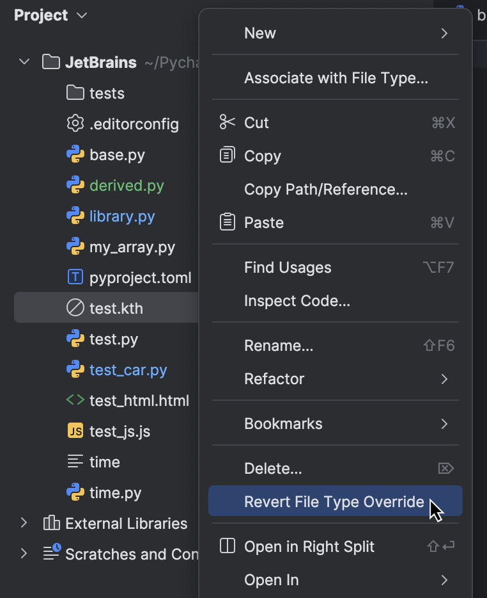
Task: Select the pyproject.toml file icon
Action: [75, 278]
